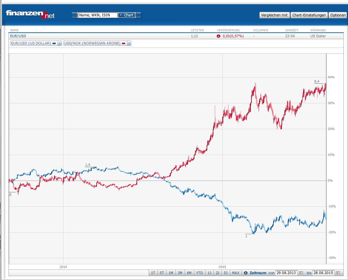Remove the EUR/USD (US DOLLAR) series tag
This screenshot has width=348, height=280.
tap(60, 43)
